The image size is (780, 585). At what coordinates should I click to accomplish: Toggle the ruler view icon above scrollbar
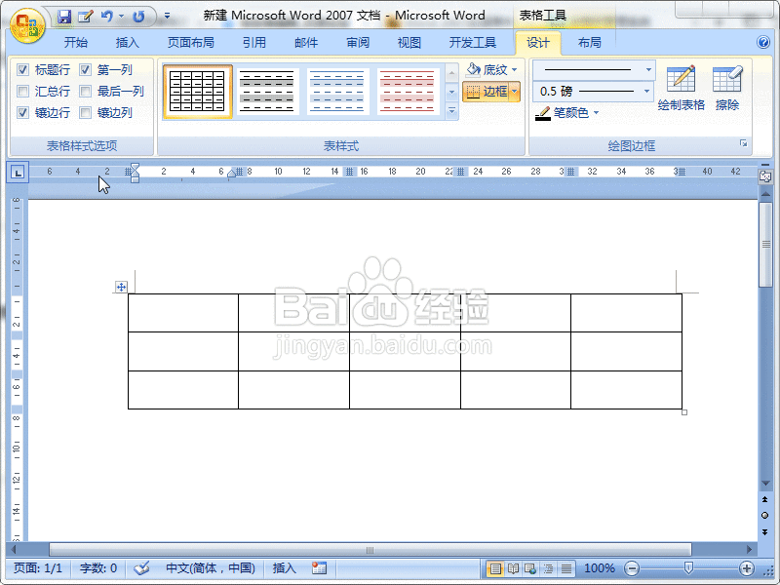[765, 176]
